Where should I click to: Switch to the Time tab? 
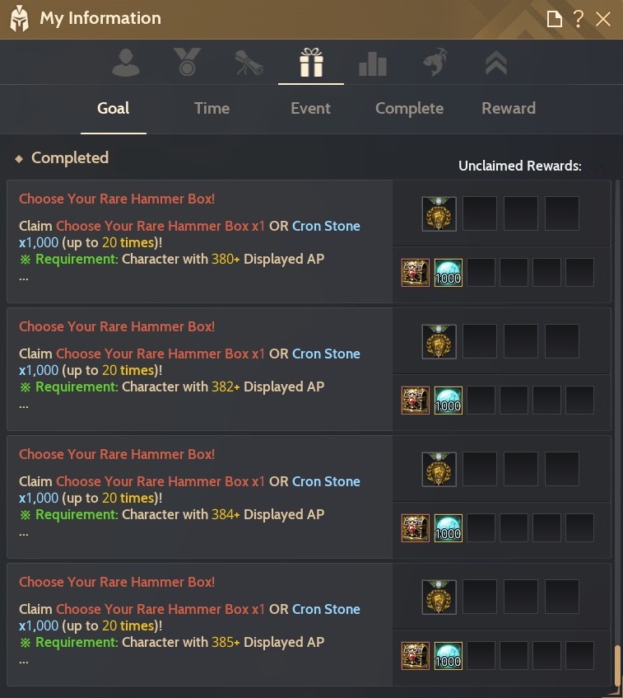tap(212, 108)
